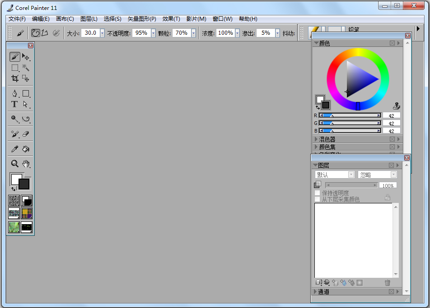
Task: Click the layer lock toggle
Action: [x=388, y=198]
